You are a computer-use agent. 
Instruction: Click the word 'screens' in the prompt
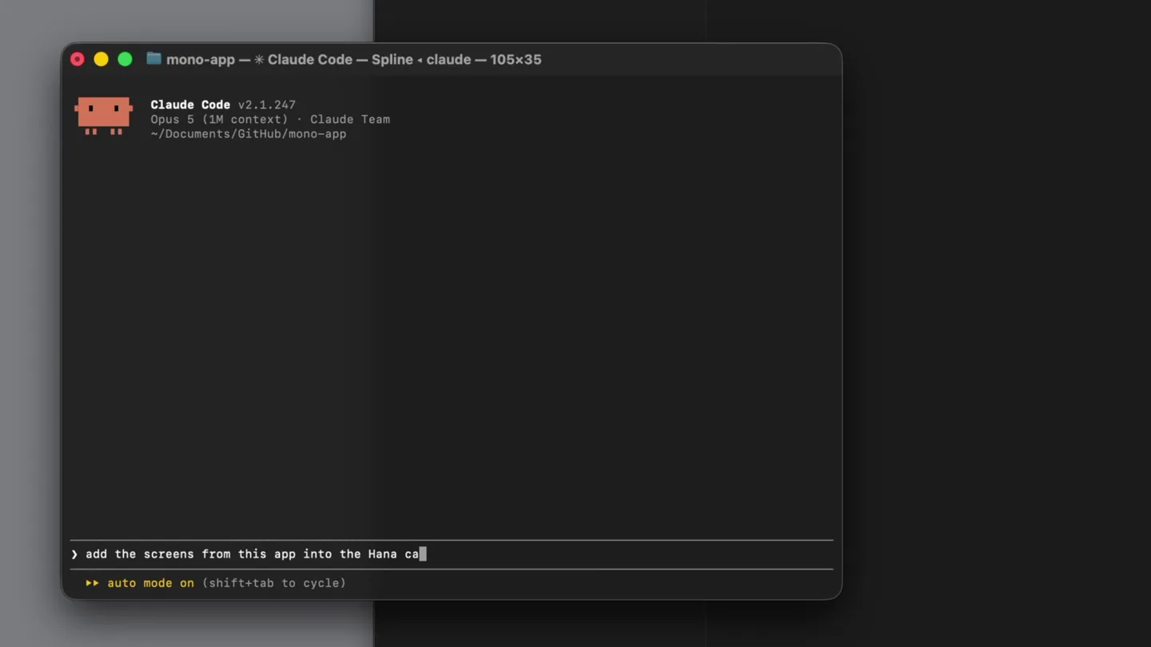click(x=169, y=554)
